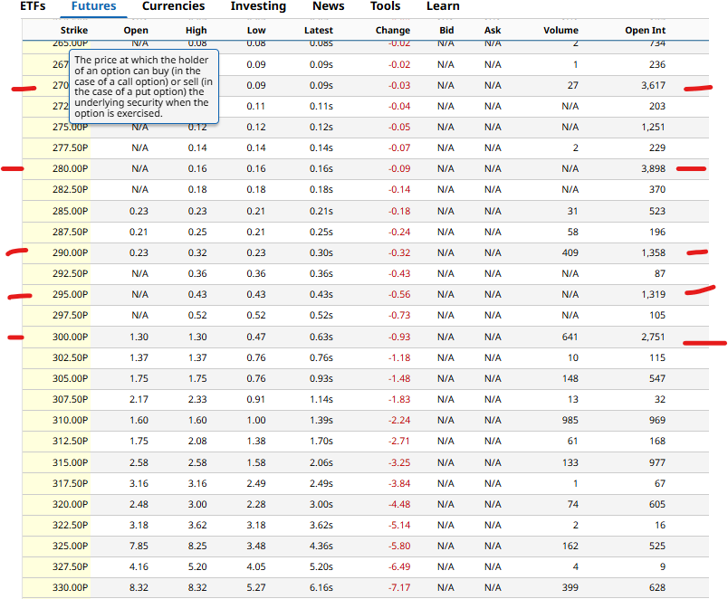
Task: Sort by the Ask column header
Action: pyautogui.click(x=493, y=31)
